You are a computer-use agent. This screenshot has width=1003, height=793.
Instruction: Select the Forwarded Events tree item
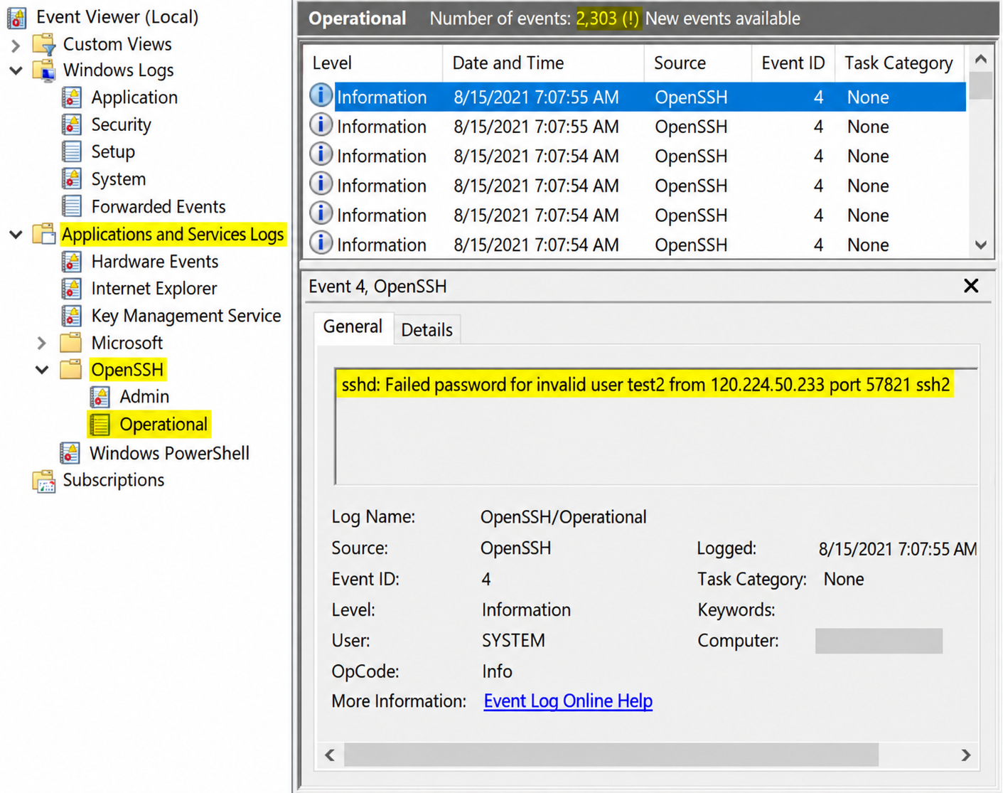[x=159, y=207]
